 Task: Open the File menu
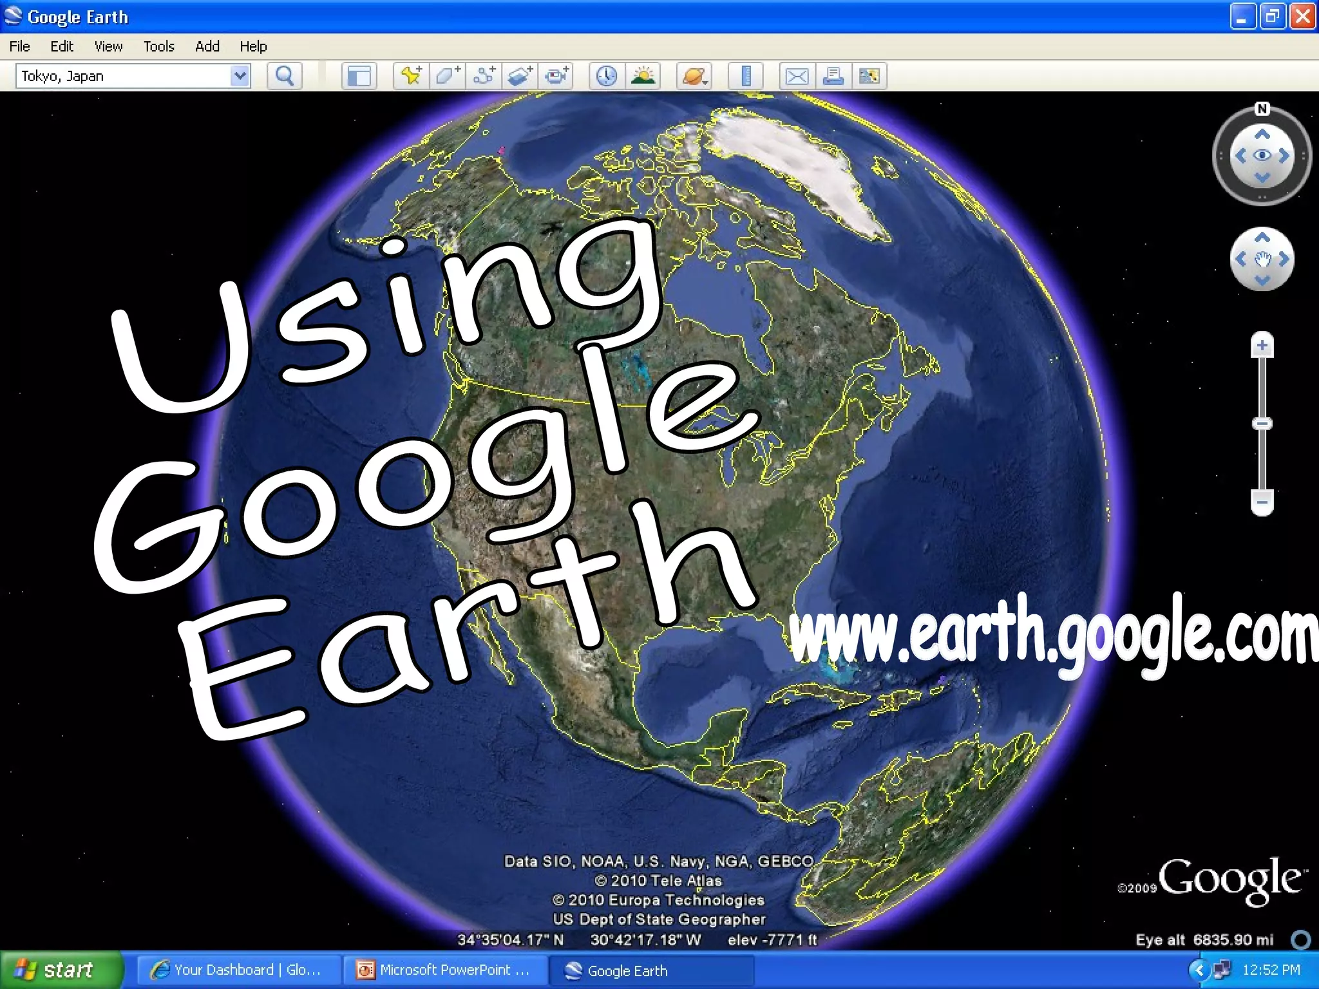(x=19, y=46)
